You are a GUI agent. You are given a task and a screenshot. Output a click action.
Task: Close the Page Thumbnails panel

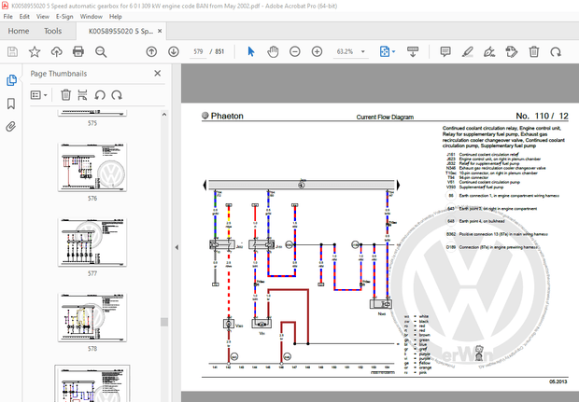[x=158, y=74]
